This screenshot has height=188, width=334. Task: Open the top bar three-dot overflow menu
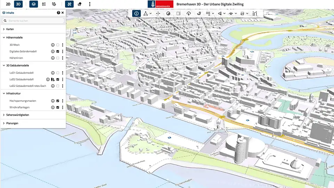click(90, 4)
